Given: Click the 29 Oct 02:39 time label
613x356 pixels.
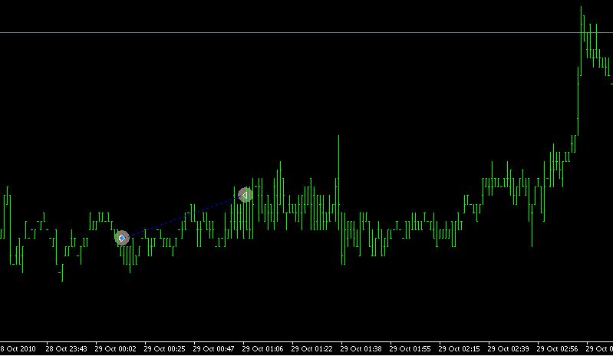Looking at the screenshot, I should click(x=508, y=348).
